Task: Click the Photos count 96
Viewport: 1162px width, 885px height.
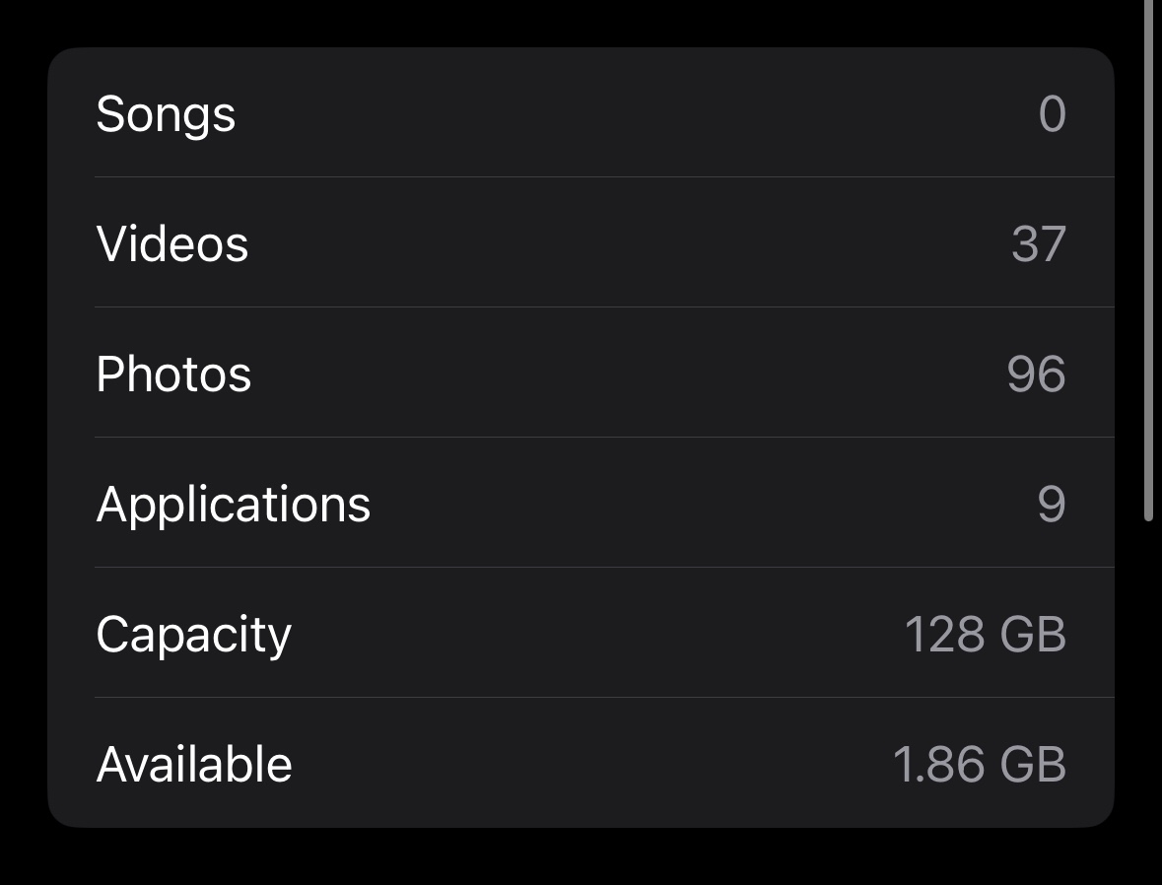Action: pos(1036,374)
